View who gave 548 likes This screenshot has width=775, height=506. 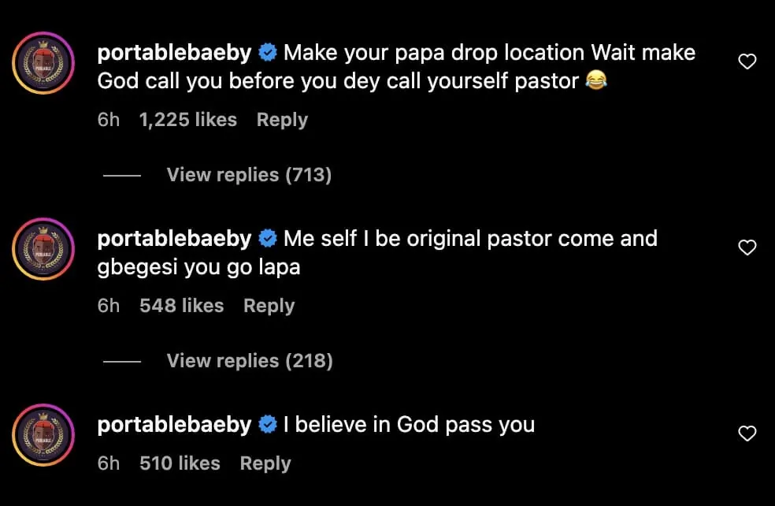tap(181, 306)
